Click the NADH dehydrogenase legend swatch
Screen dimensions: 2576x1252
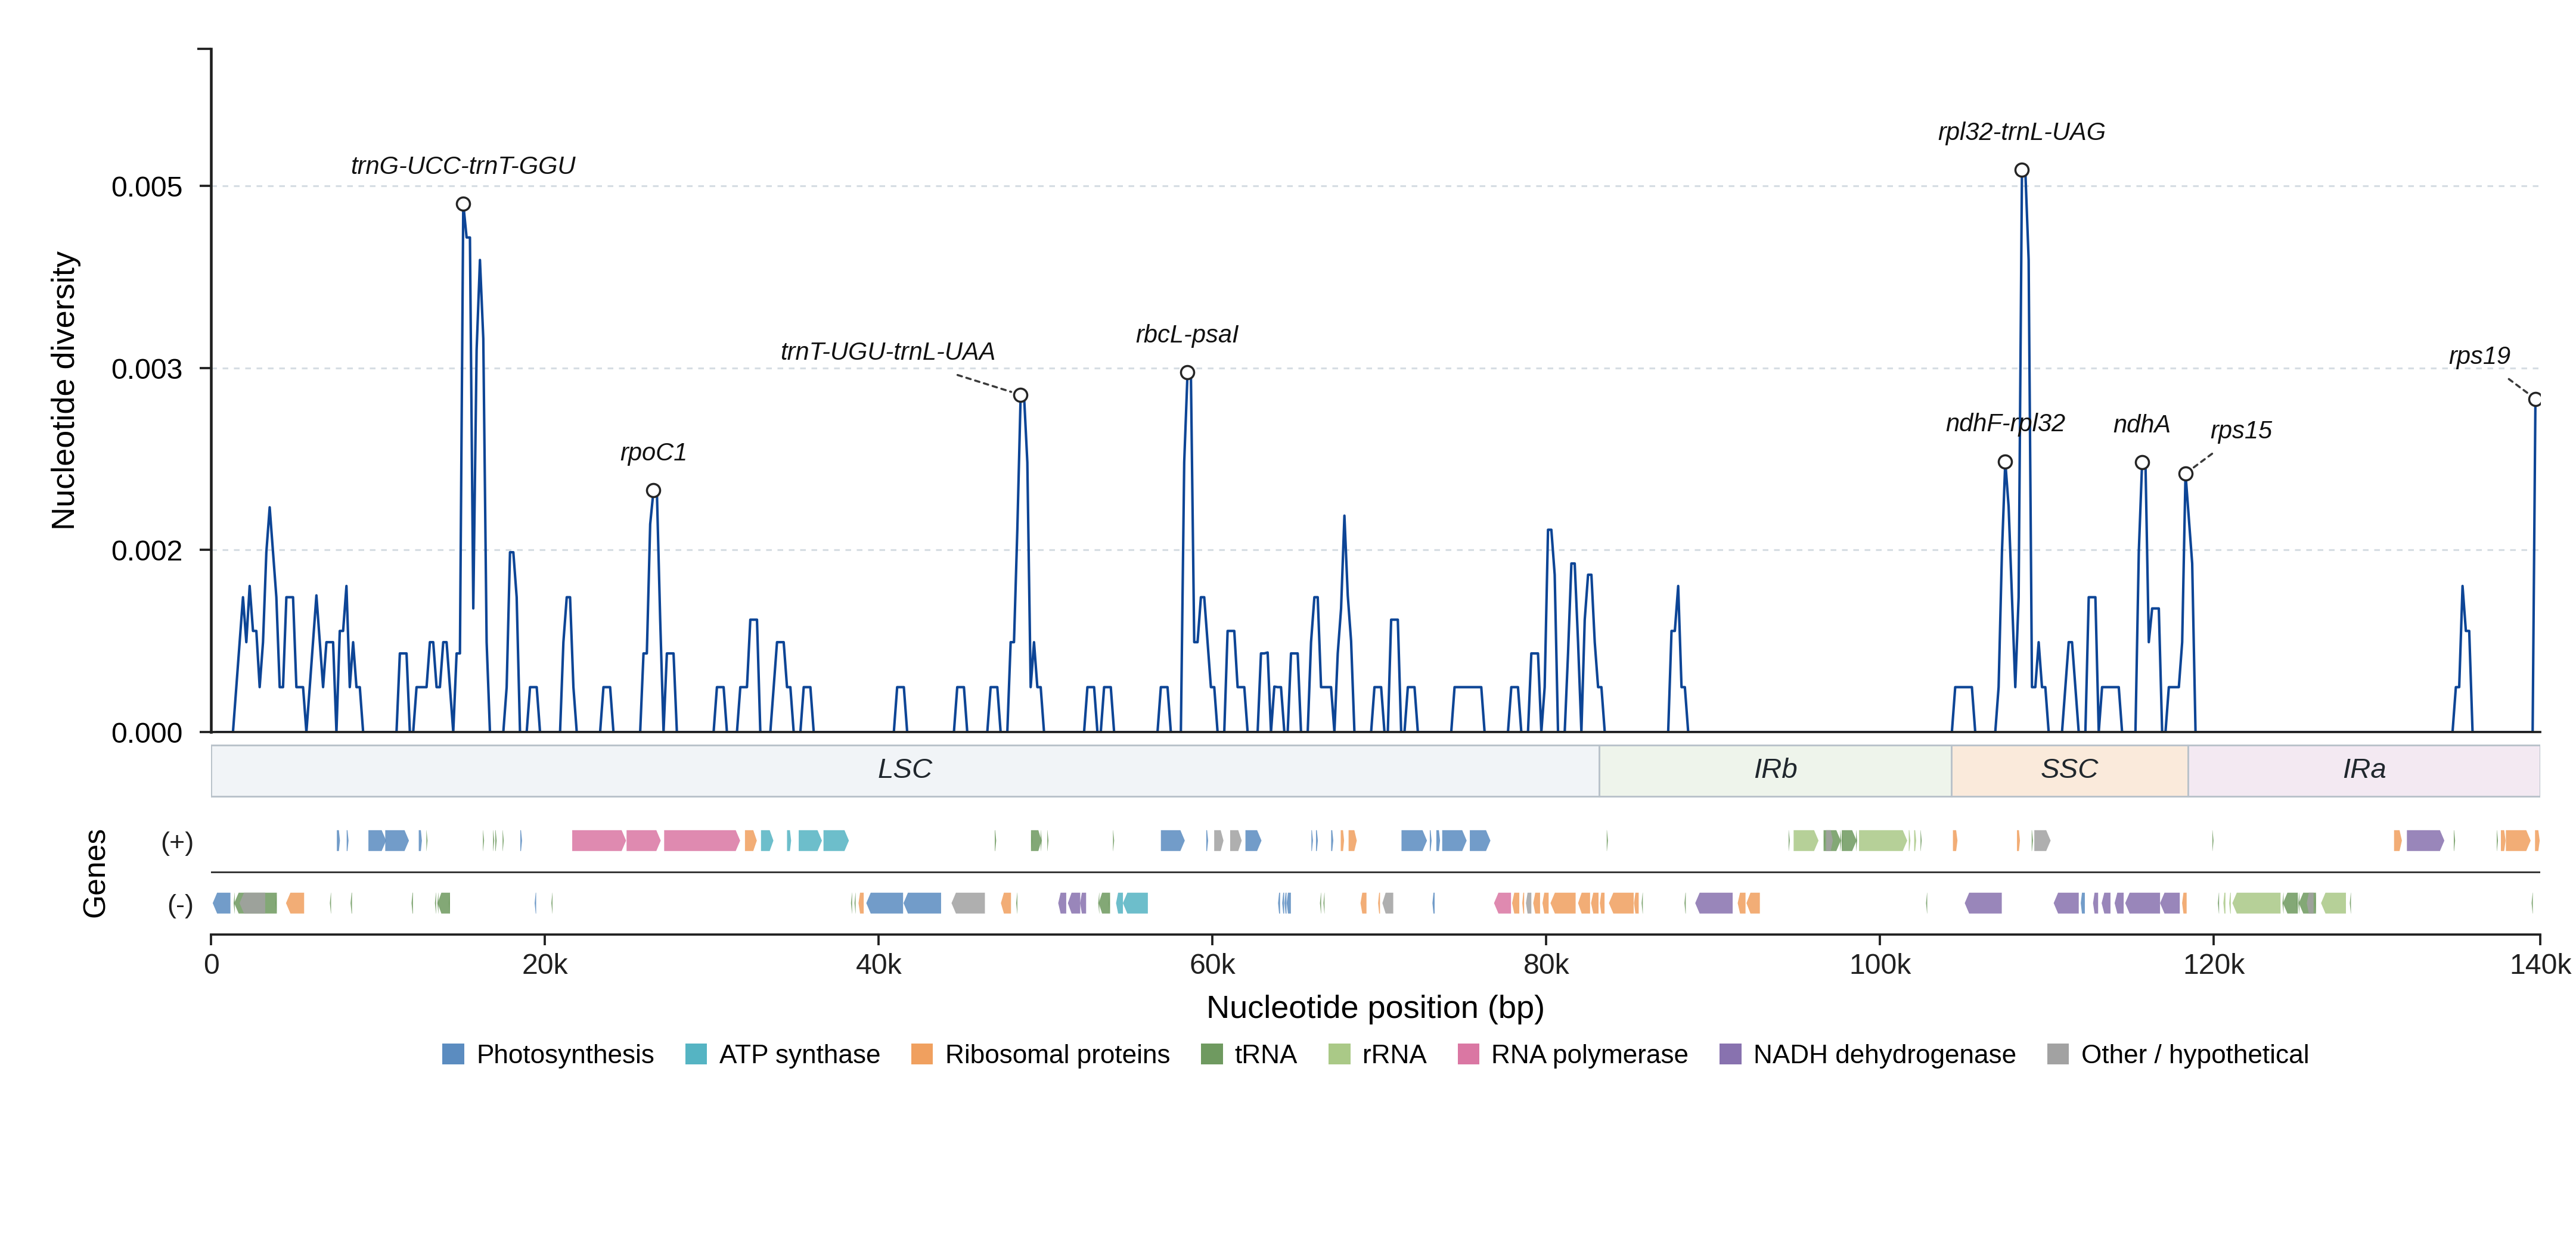coord(1730,1054)
